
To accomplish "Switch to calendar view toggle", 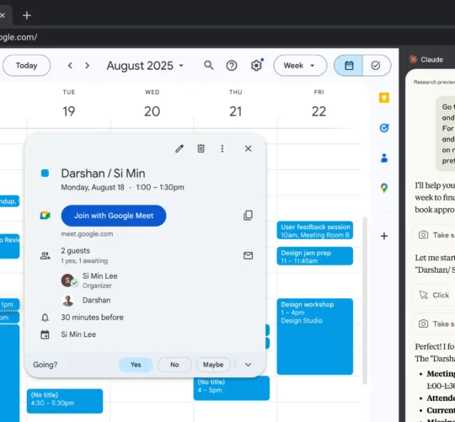I will (x=349, y=66).
